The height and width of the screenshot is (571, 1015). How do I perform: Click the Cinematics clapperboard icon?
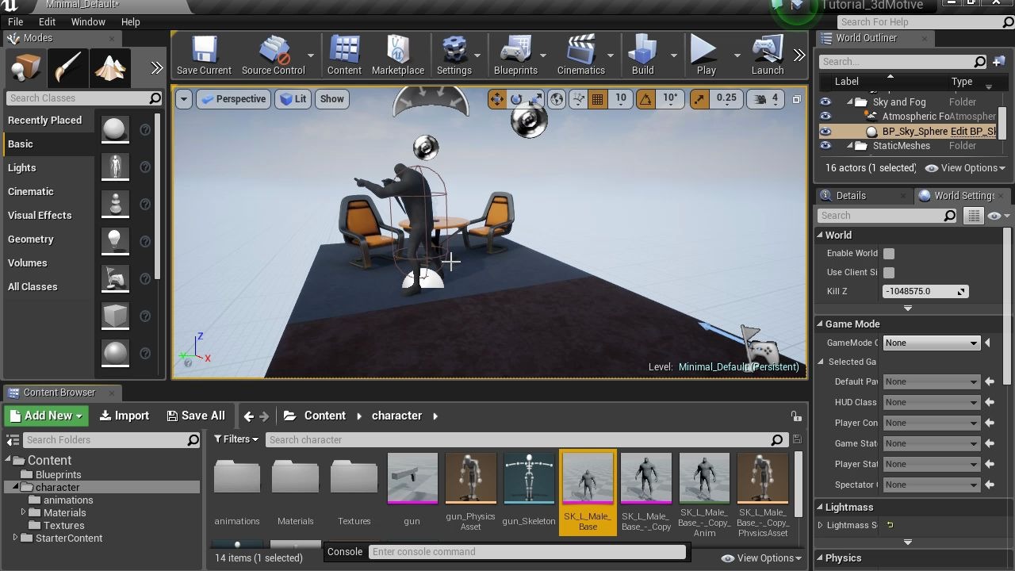581,56
